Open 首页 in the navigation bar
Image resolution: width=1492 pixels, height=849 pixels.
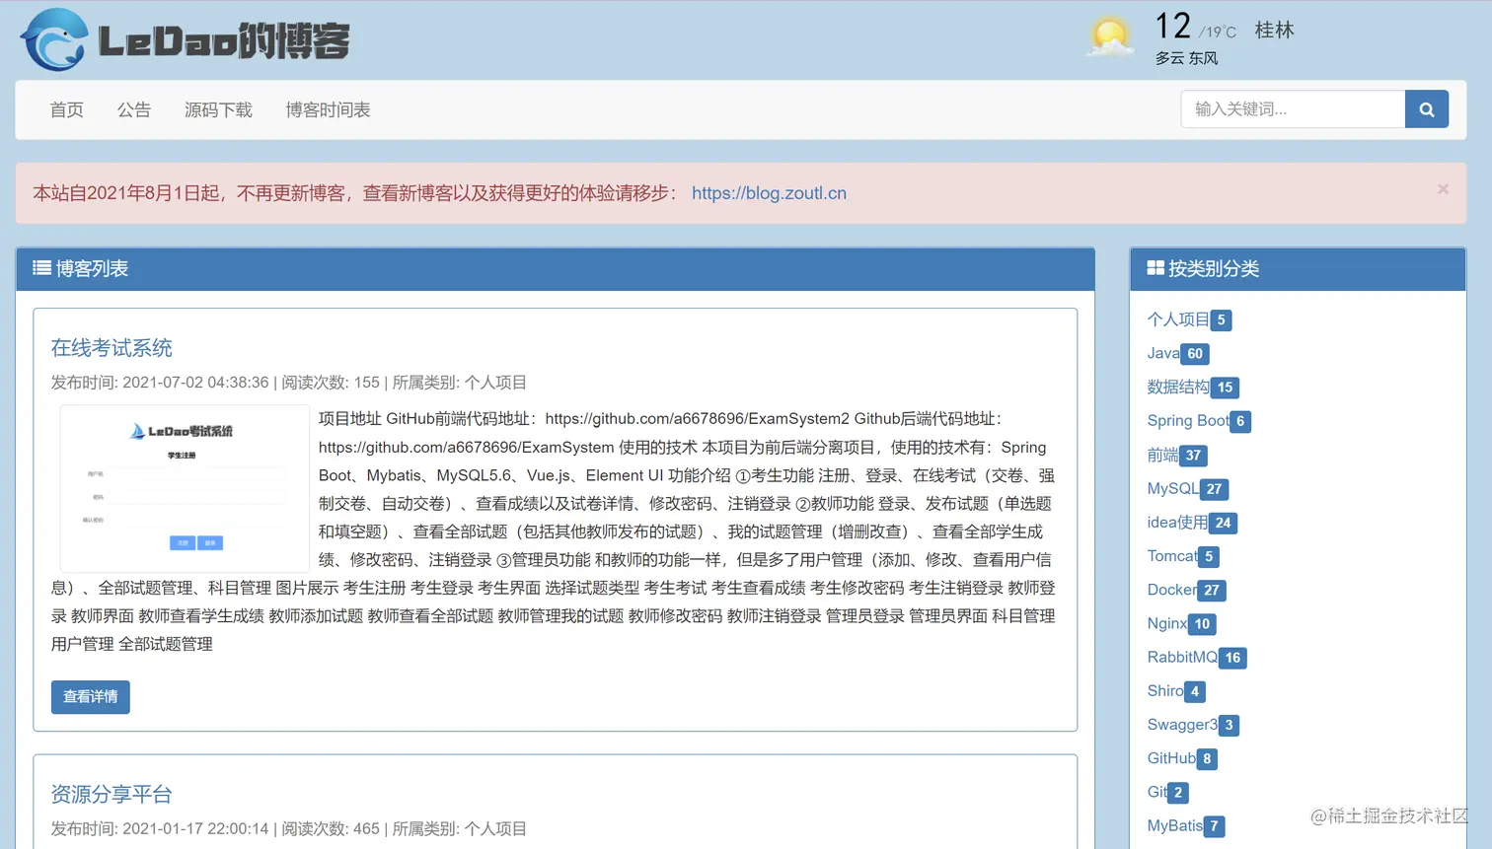click(x=67, y=109)
